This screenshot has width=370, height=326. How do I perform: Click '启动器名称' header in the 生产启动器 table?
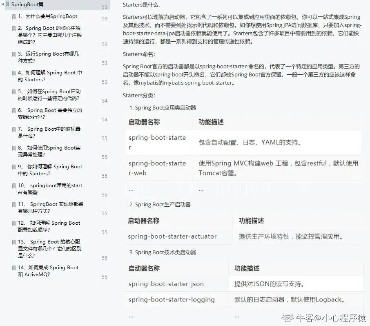tap(143, 221)
